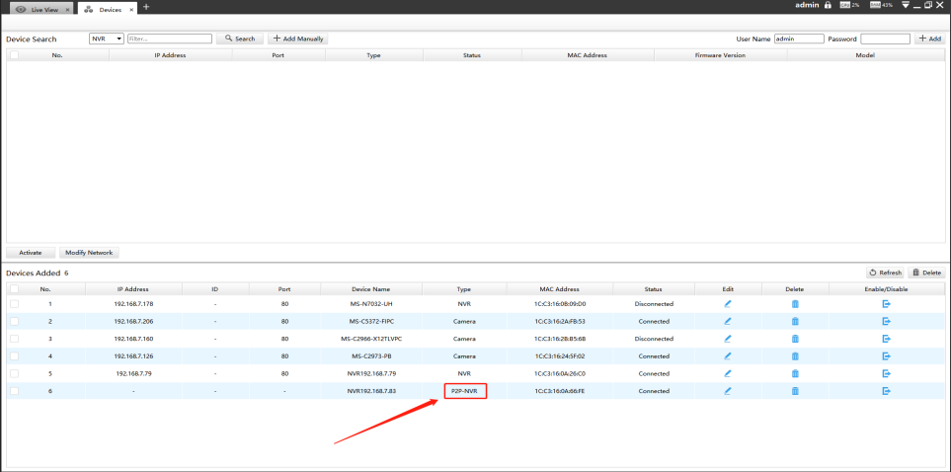This screenshot has height=472, width=951.
Task: Select IP address 192.168.7.178 cell
Action: click(133, 304)
